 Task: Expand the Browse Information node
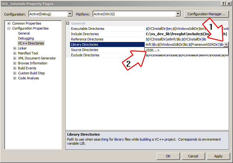pyautogui.click(x=15, y=63)
